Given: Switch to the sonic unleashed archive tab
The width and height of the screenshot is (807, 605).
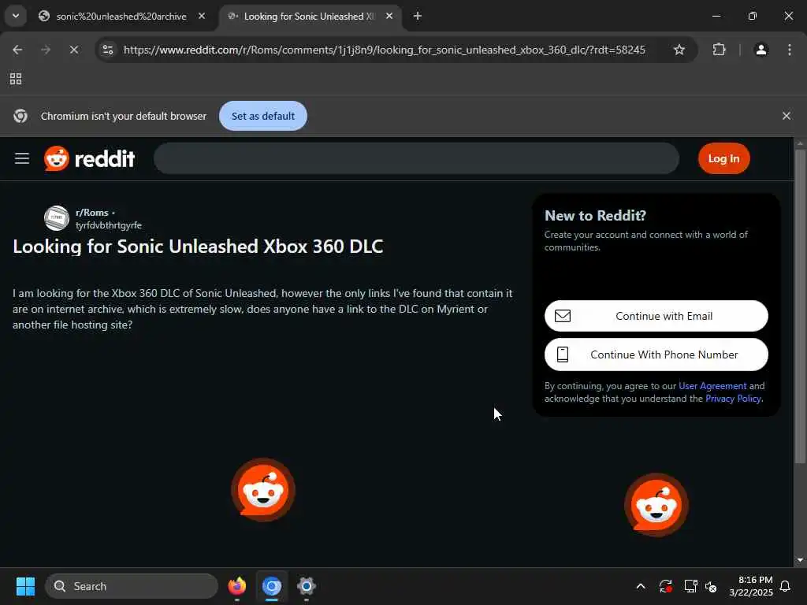Looking at the screenshot, I should tap(121, 17).
